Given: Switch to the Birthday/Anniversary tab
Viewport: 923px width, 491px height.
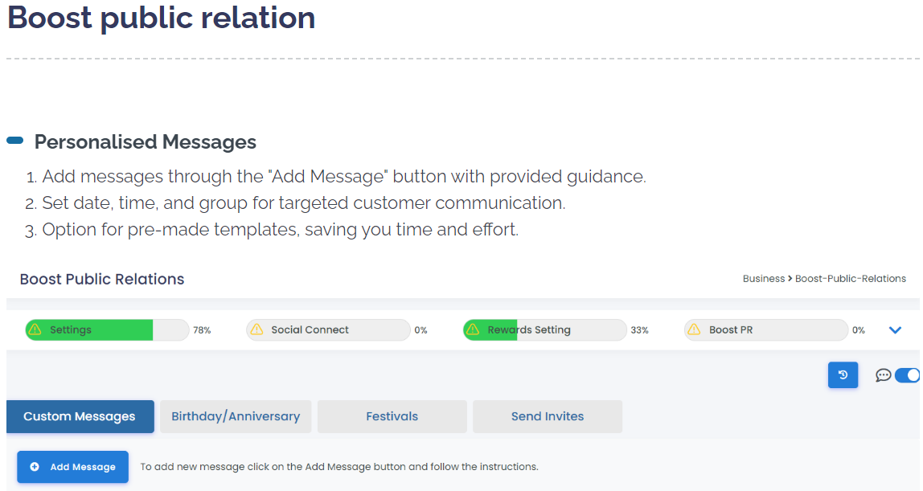Looking at the screenshot, I should click(x=236, y=416).
